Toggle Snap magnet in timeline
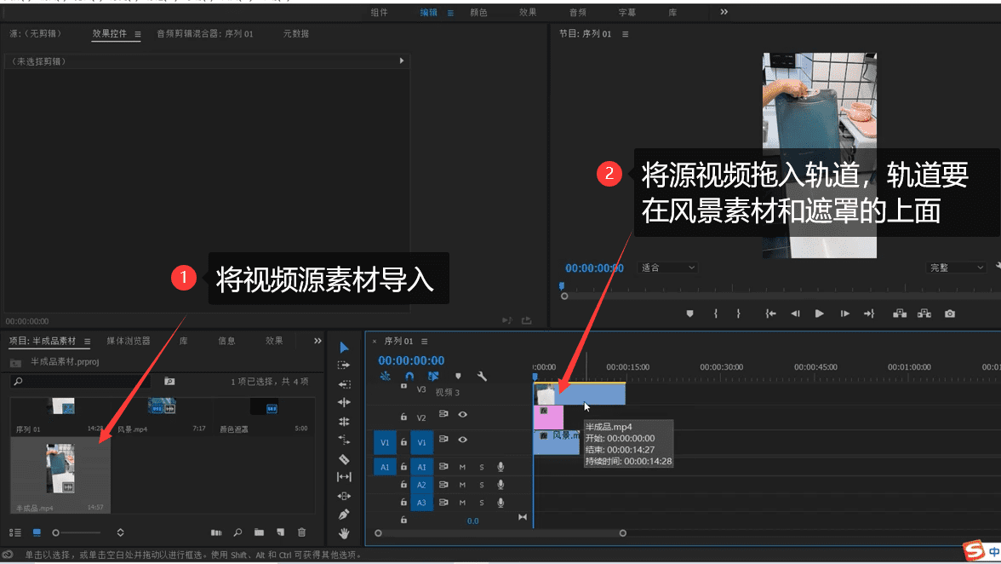Viewport: 1001px width, 564px height. (409, 377)
